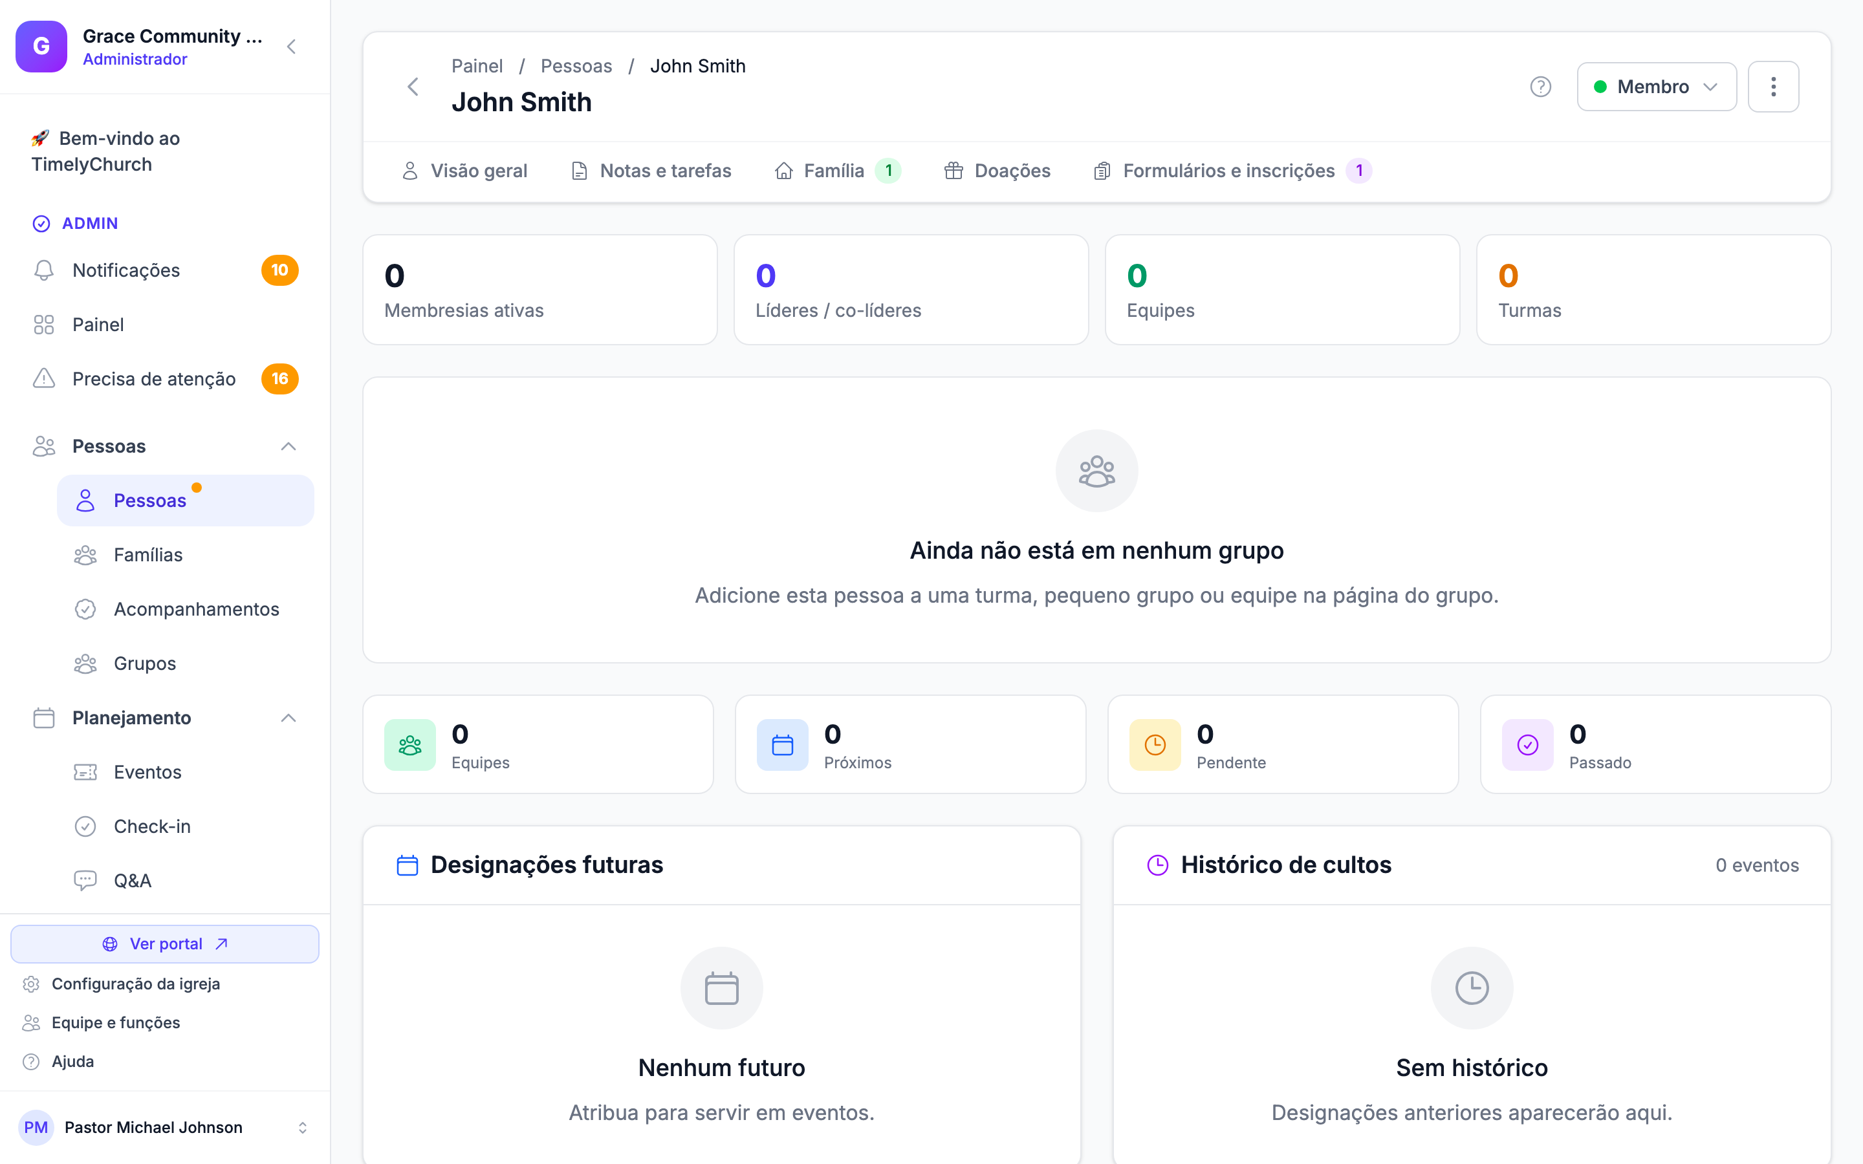1863x1164 pixels.
Task: Click the Turmas stat card
Action: click(1653, 290)
